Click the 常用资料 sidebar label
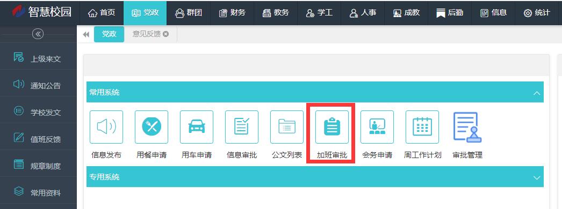 [x=46, y=193]
